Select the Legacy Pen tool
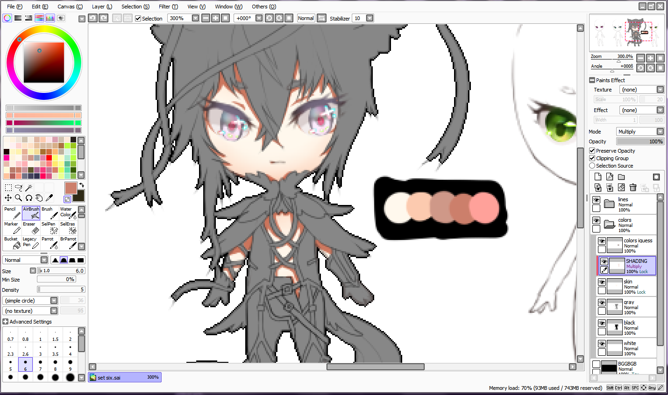This screenshot has height=395, width=668. [31, 243]
